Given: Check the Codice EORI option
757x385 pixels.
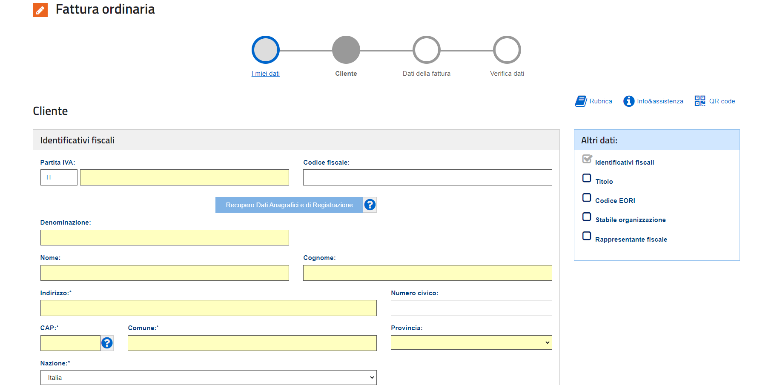Looking at the screenshot, I should click(x=586, y=198).
